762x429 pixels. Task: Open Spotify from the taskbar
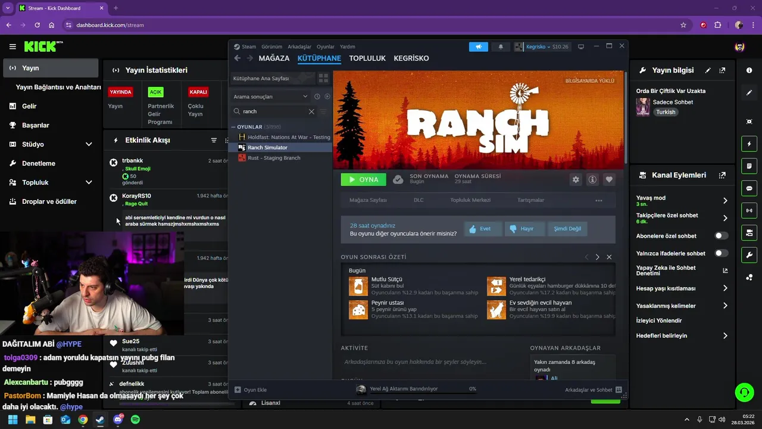click(135, 419)
